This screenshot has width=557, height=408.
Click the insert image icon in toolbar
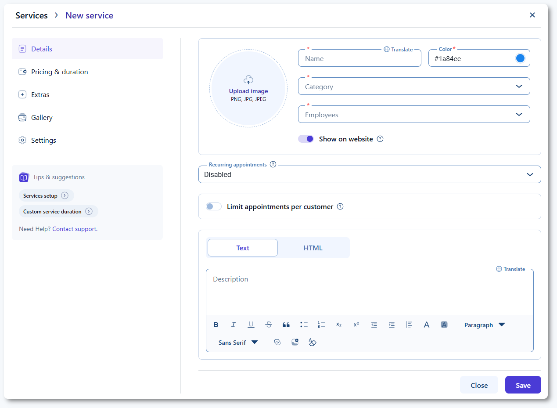coord(295,343)
